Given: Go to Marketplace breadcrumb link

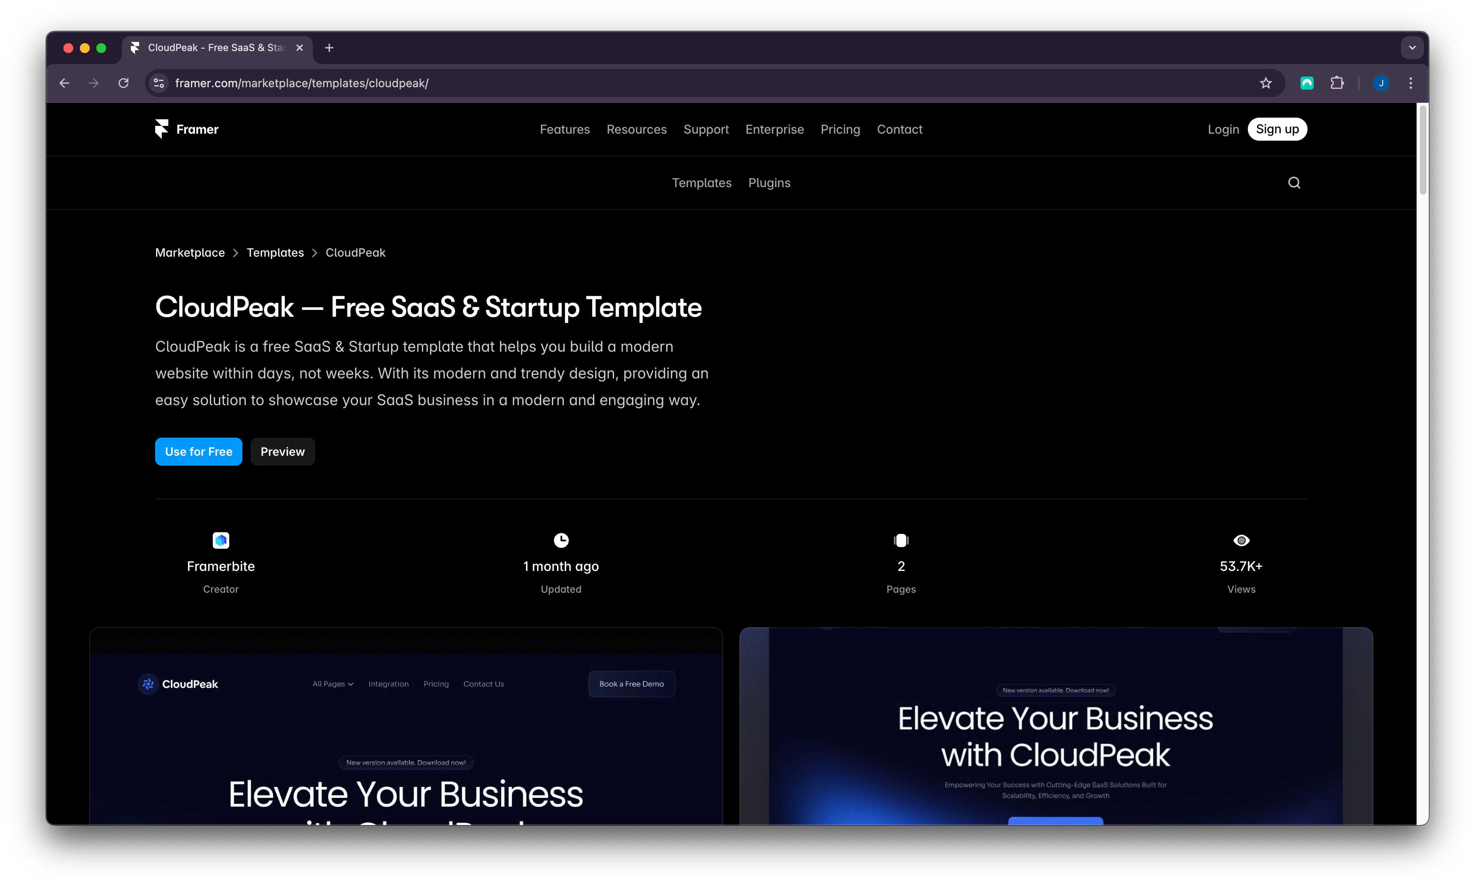Looking at the screenshot, I should (190, 253).
